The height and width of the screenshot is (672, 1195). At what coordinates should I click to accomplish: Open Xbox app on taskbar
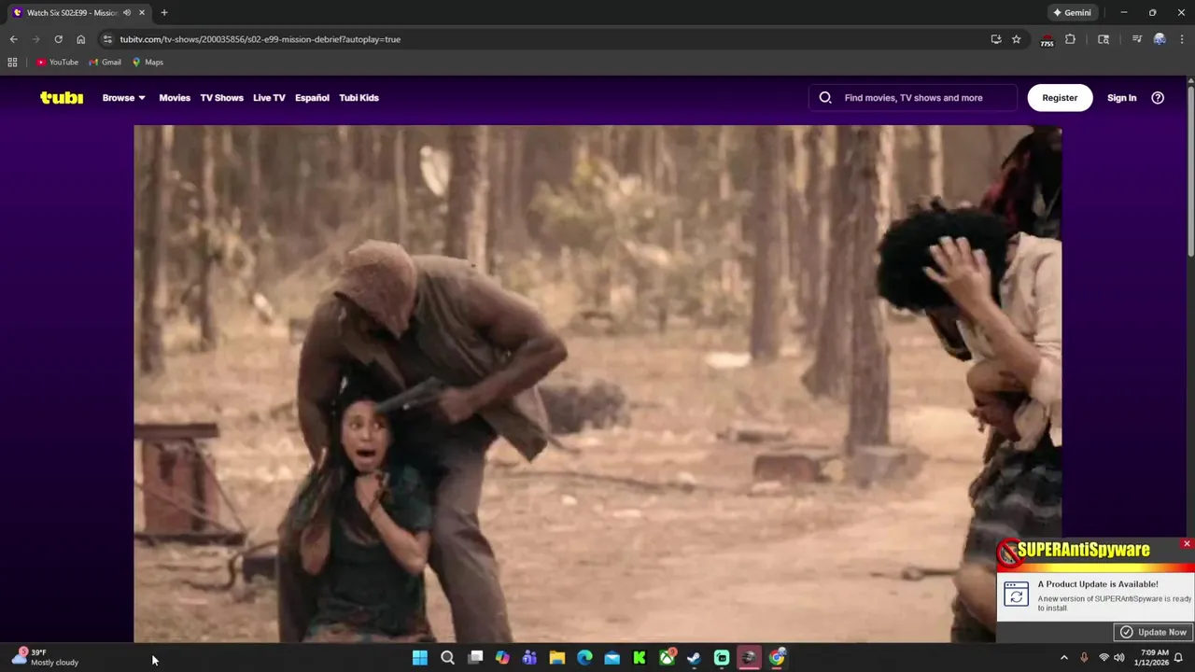click(x=667, y=658)
